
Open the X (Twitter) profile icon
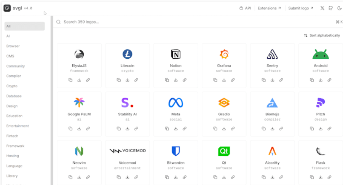coord(322,8)
